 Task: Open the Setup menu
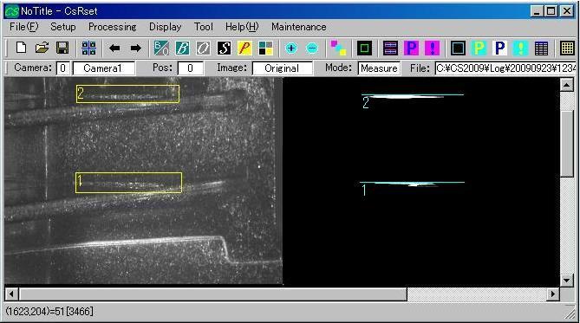63,27
